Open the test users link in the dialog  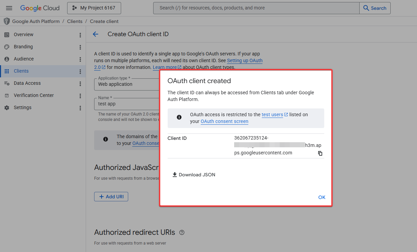click(x=275, y=115)
